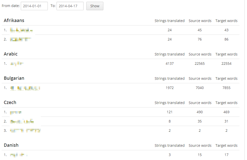Click Arabic strings translated value 4137
247x160 pixels.
click(170, 63)
